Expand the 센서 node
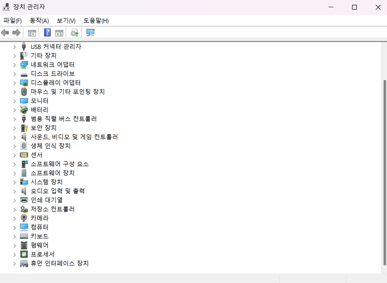This screenshot has height=283, width=387. 14,155
